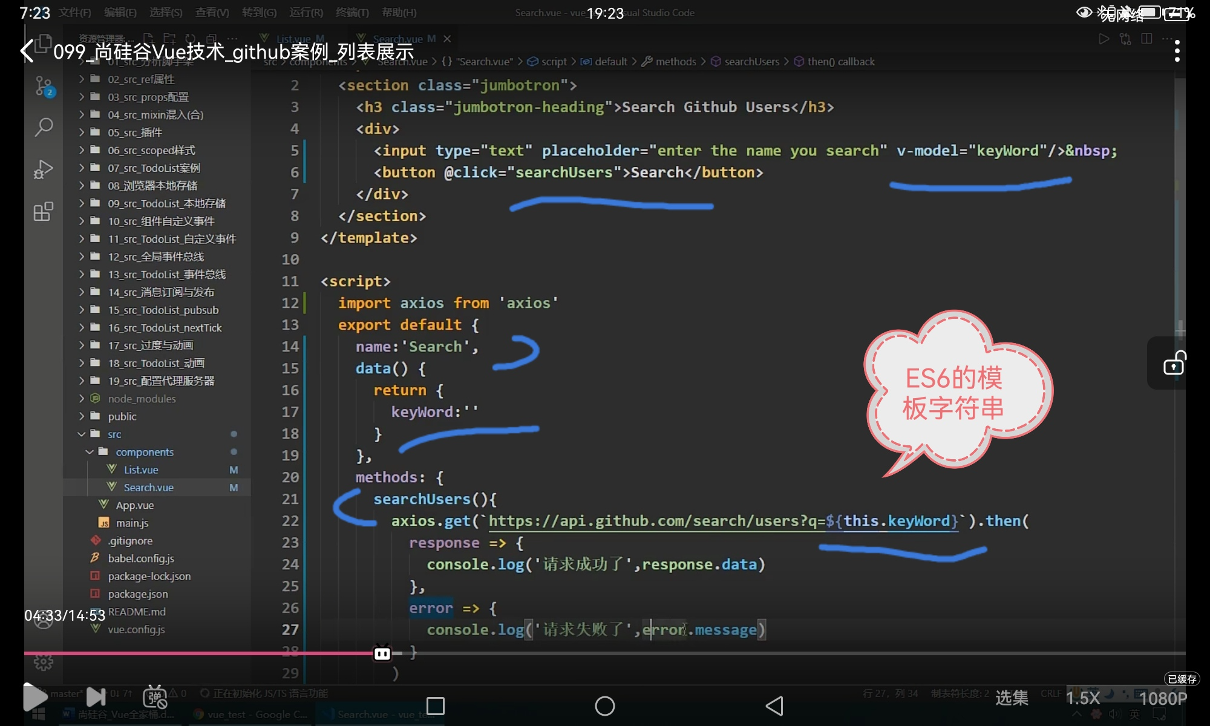Lock the player screen orientation
The height and width of the screenshot is (726, 1210).
point(1174,363)
